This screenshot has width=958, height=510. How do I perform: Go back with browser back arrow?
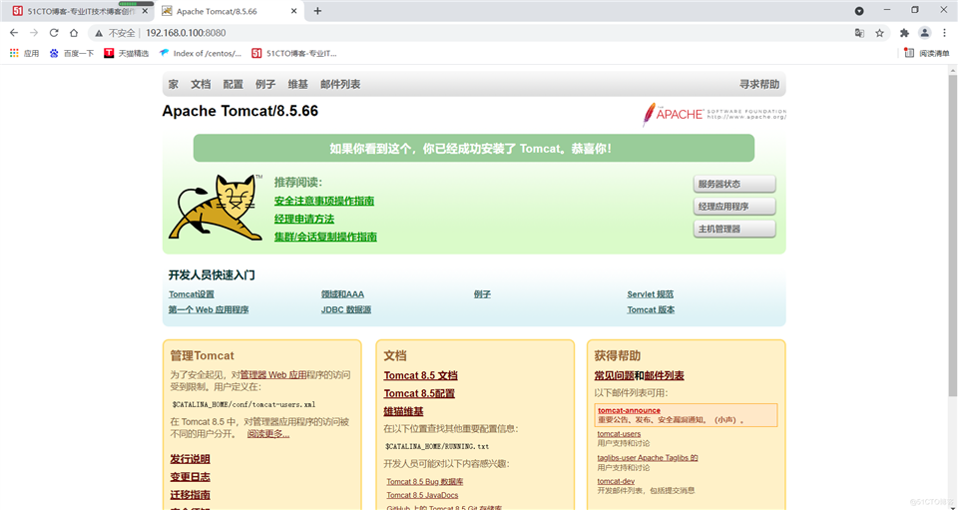(14, 33)
